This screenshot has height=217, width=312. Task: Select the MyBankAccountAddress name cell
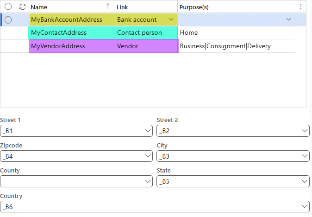coord(72,19)
